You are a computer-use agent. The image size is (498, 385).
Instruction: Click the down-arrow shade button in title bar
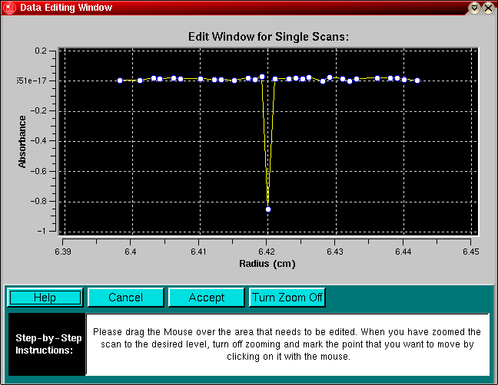coord(474,8)
